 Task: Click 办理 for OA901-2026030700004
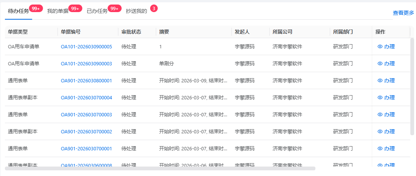[386, 97]
